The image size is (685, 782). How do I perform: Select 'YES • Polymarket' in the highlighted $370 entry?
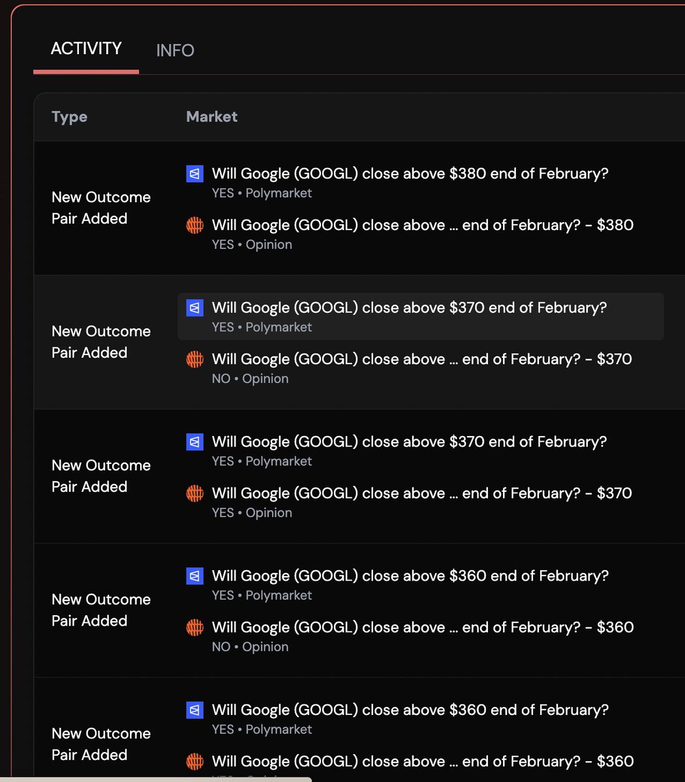262,328
